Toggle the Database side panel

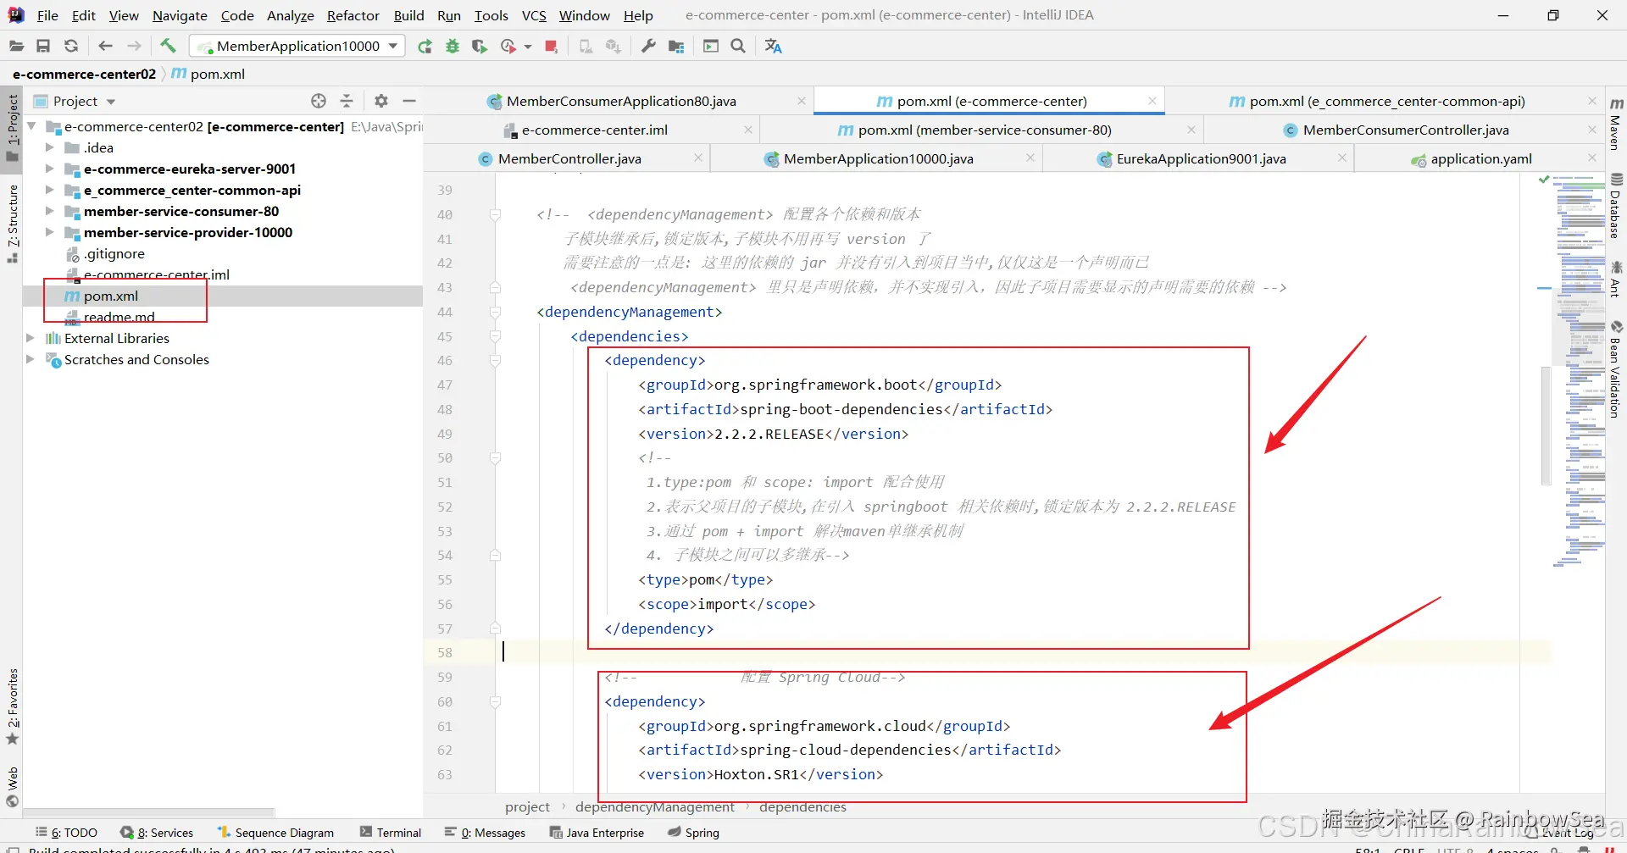pos(1616,205)
